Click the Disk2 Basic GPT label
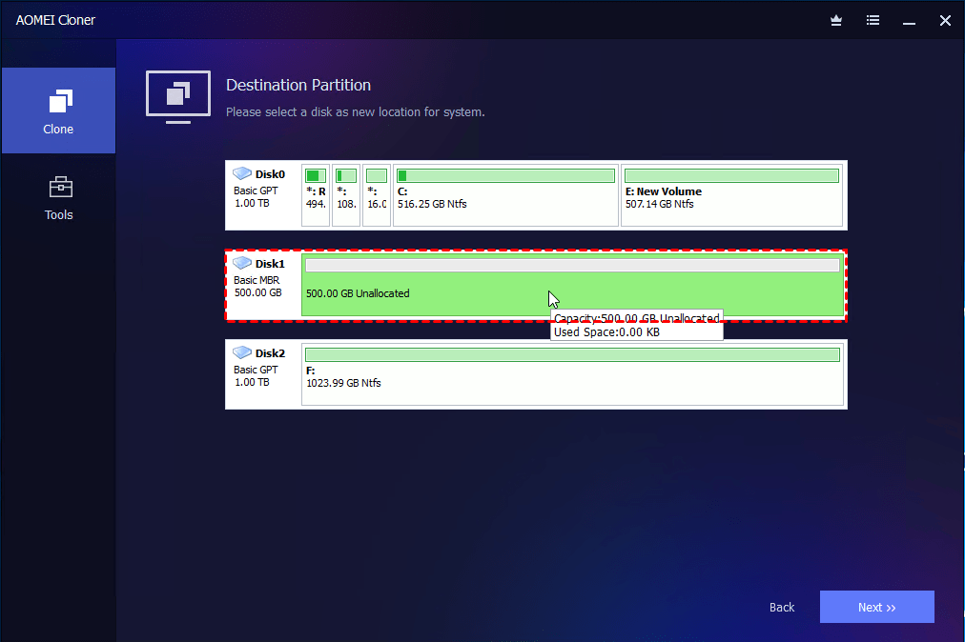This screenshot has height=642, width=965. pos(256,370)
